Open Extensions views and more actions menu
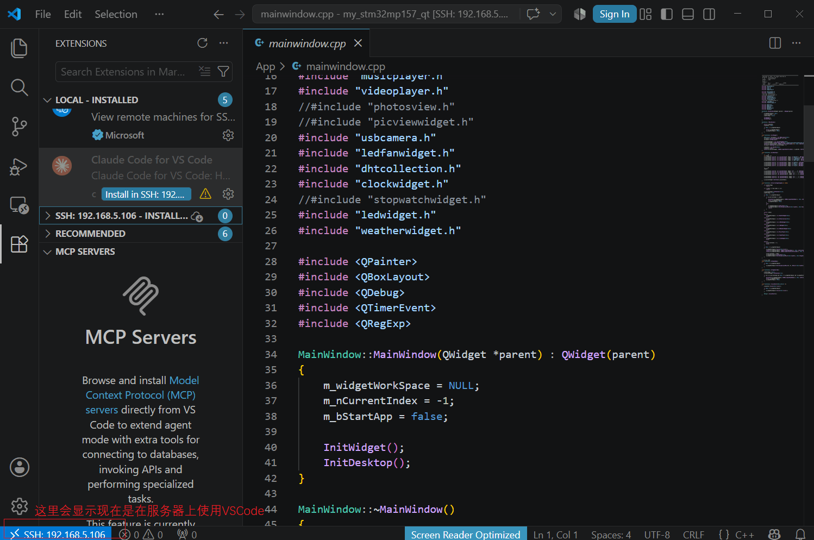The width and height of the screenshot is (814, 540). (224, 43)
